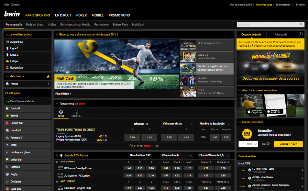Viewport: 308px width, 191px height.
Task: Open the Nombre de jeux joués dropdown
Action: click(214, 124)
